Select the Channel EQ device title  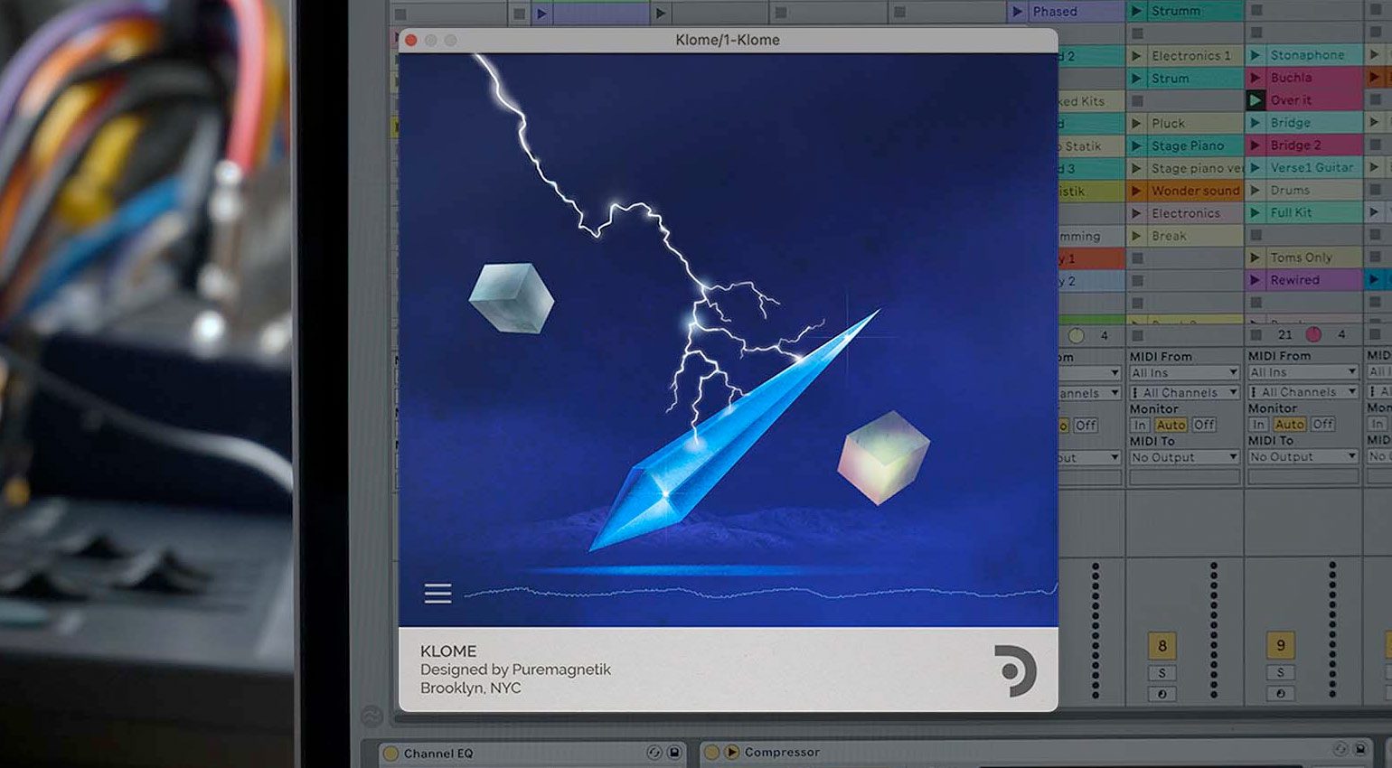pyautogui.click(x=438, y=754)
